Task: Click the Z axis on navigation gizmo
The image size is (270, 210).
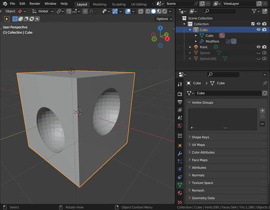Action: click(x=160, y=28)
